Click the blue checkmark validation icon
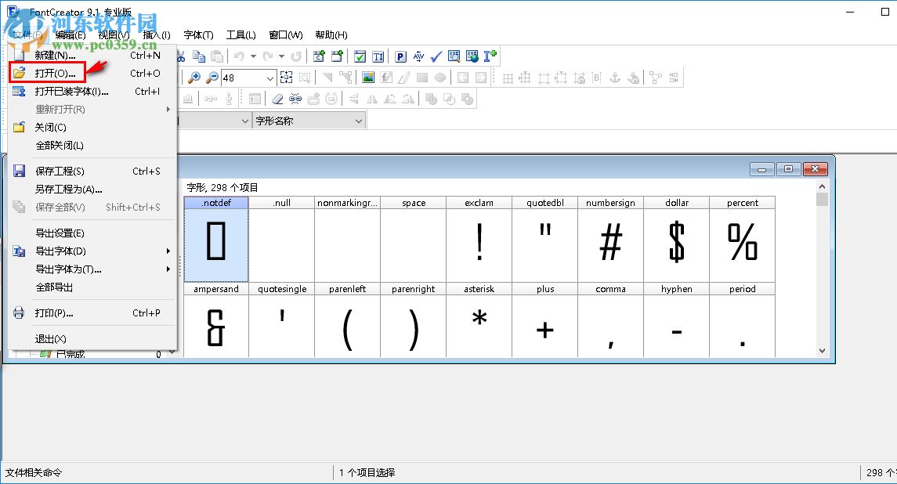The image size is (897, 484). coord(436,56)
